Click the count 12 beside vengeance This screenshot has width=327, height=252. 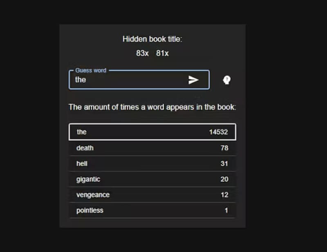tap(224, 195)
